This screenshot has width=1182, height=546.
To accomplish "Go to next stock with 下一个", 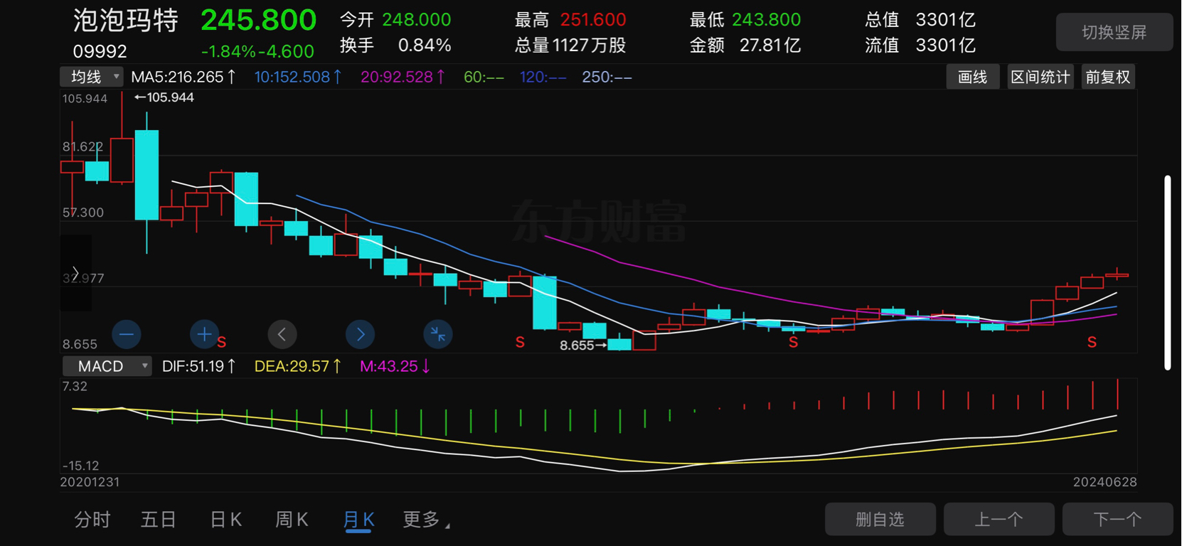I will [x=1118, y=519].
